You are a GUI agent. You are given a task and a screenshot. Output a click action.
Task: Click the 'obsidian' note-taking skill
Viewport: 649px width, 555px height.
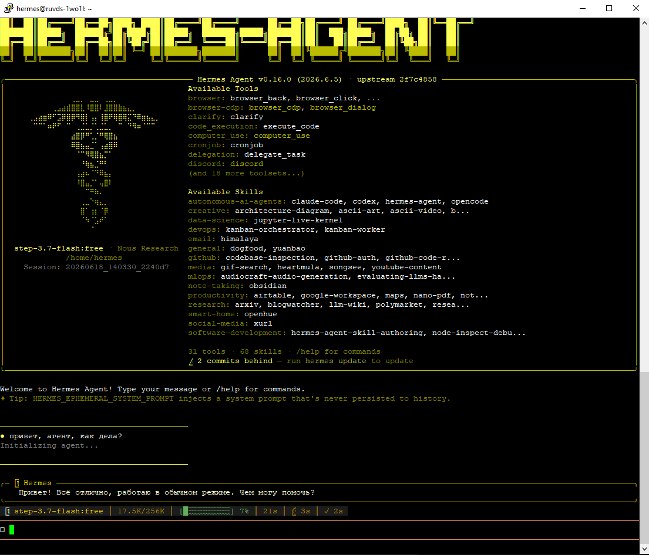click(x=268, y=286)
